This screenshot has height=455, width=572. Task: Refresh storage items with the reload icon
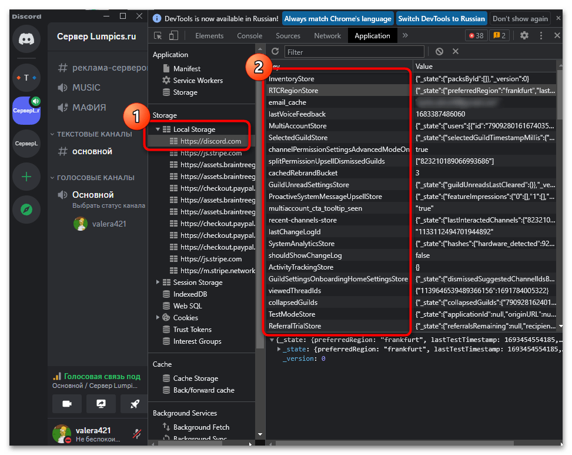[x=274, y=51]
